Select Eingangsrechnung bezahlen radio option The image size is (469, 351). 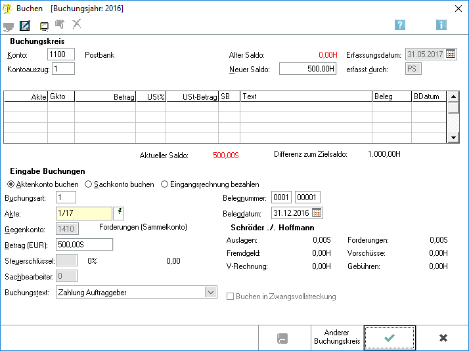tap(164, 184)
